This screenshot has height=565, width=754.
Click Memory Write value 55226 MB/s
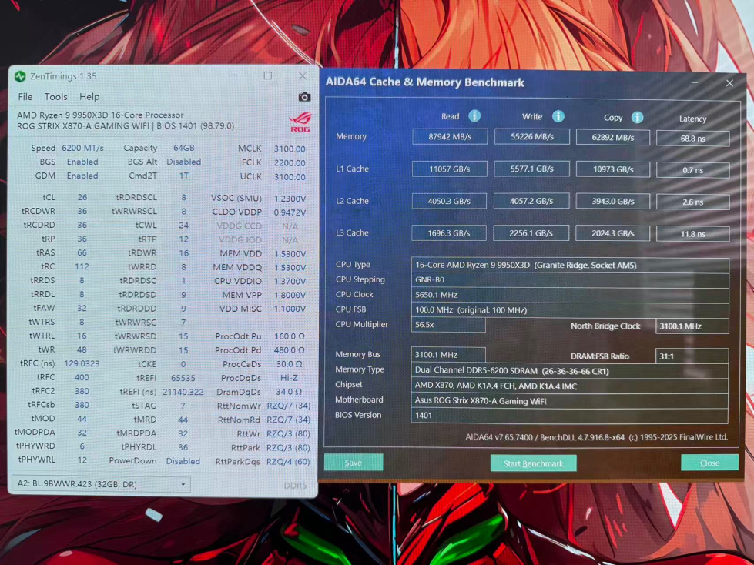tap(532, 136)
